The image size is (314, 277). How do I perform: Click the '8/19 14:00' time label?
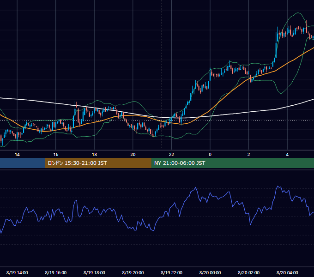point(17,272)
